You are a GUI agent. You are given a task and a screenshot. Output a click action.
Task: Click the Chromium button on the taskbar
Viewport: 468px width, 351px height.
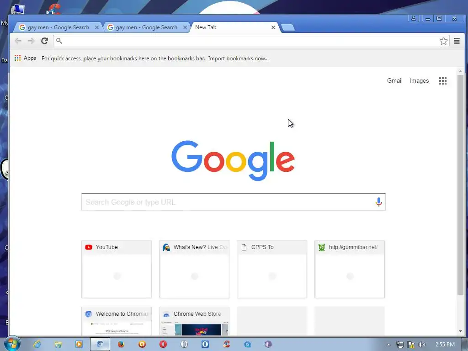coord(100,345)
